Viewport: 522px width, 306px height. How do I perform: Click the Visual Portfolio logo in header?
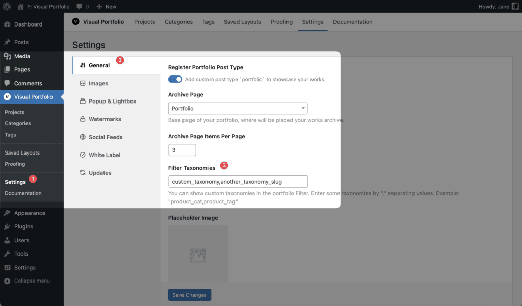tap(76, 21)
